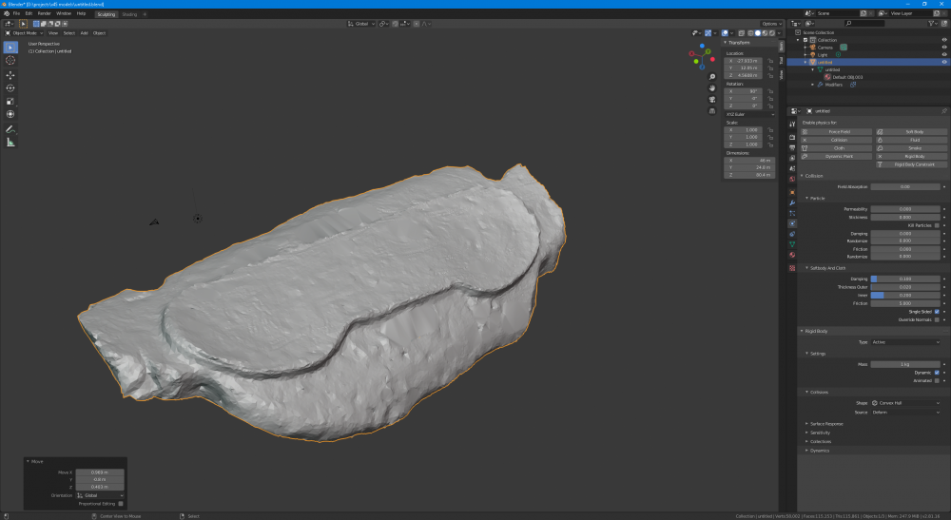Image resolution: width=951 pixels, height=520 pixels.
Task: Uncheck the Dynamic rigid body checkbox
Action: point(937,372)
